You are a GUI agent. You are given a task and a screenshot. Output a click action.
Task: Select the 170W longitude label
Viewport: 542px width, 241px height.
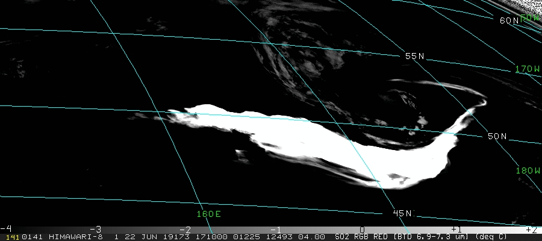pyautogui.click(x=528, y=69)
